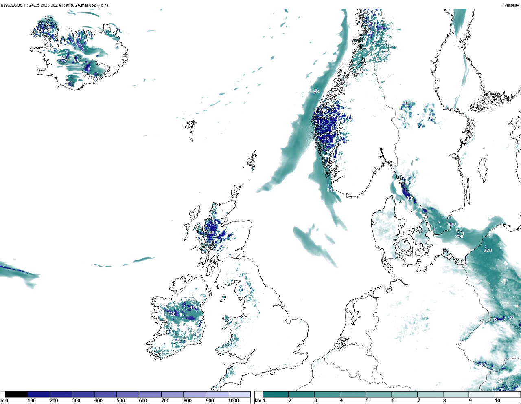This screenshot has width=521, height=404.
Task: Click the 38 value in Scotland
Action: tap(212, 232)
